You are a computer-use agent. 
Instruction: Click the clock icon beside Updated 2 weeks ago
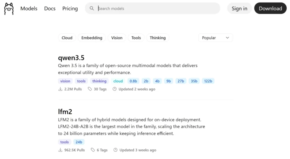click(115, 89)
